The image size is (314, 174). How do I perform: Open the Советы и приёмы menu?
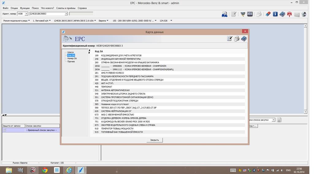(66, 8)
